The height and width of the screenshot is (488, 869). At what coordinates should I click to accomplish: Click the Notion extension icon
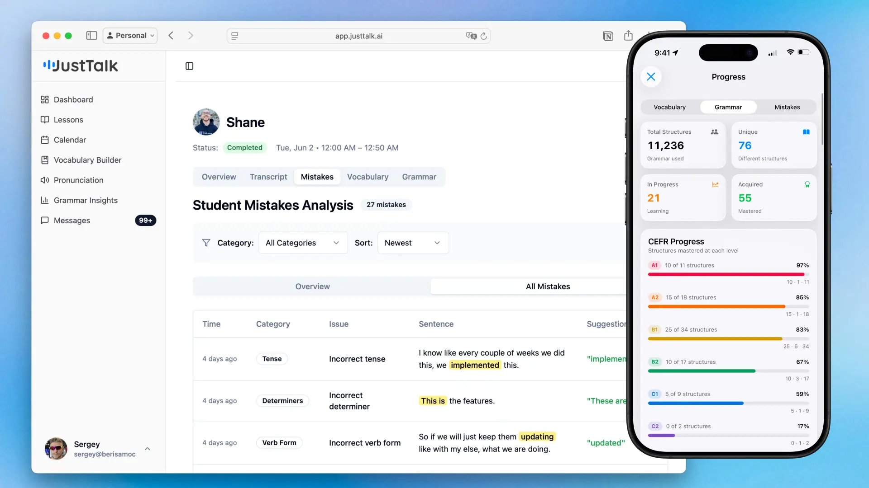click(x=608, y=36)
